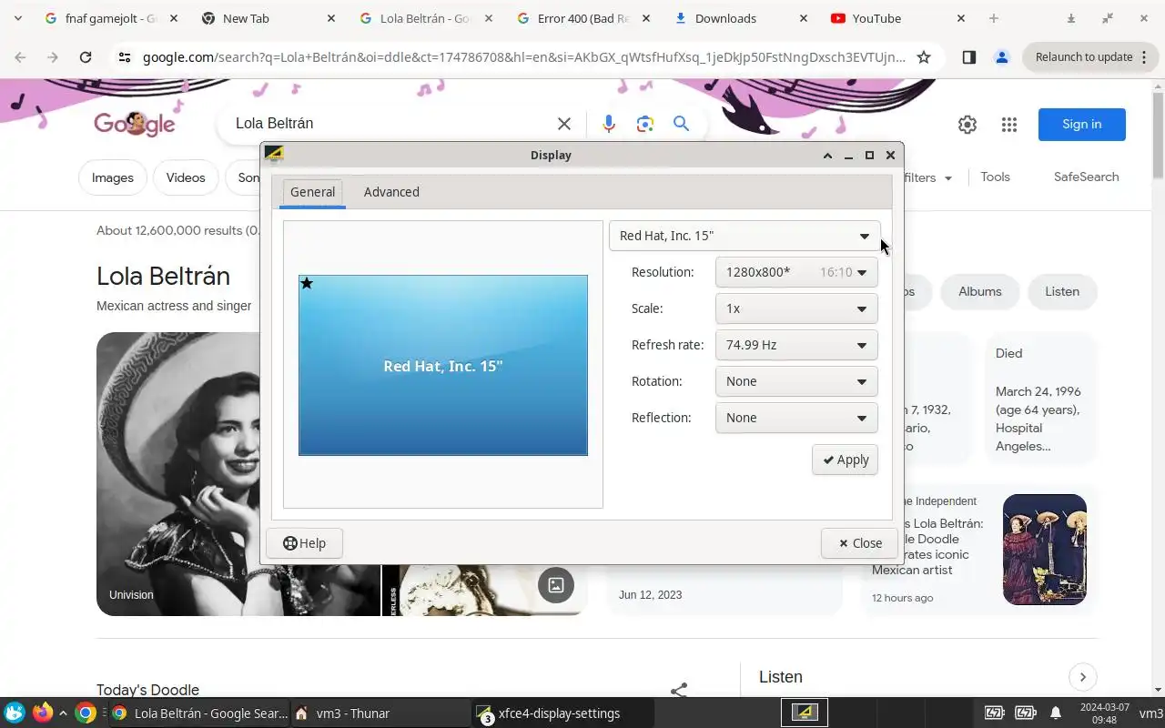
Task: Expand hidden panel launchers arrow
Action: click(63, 713)
